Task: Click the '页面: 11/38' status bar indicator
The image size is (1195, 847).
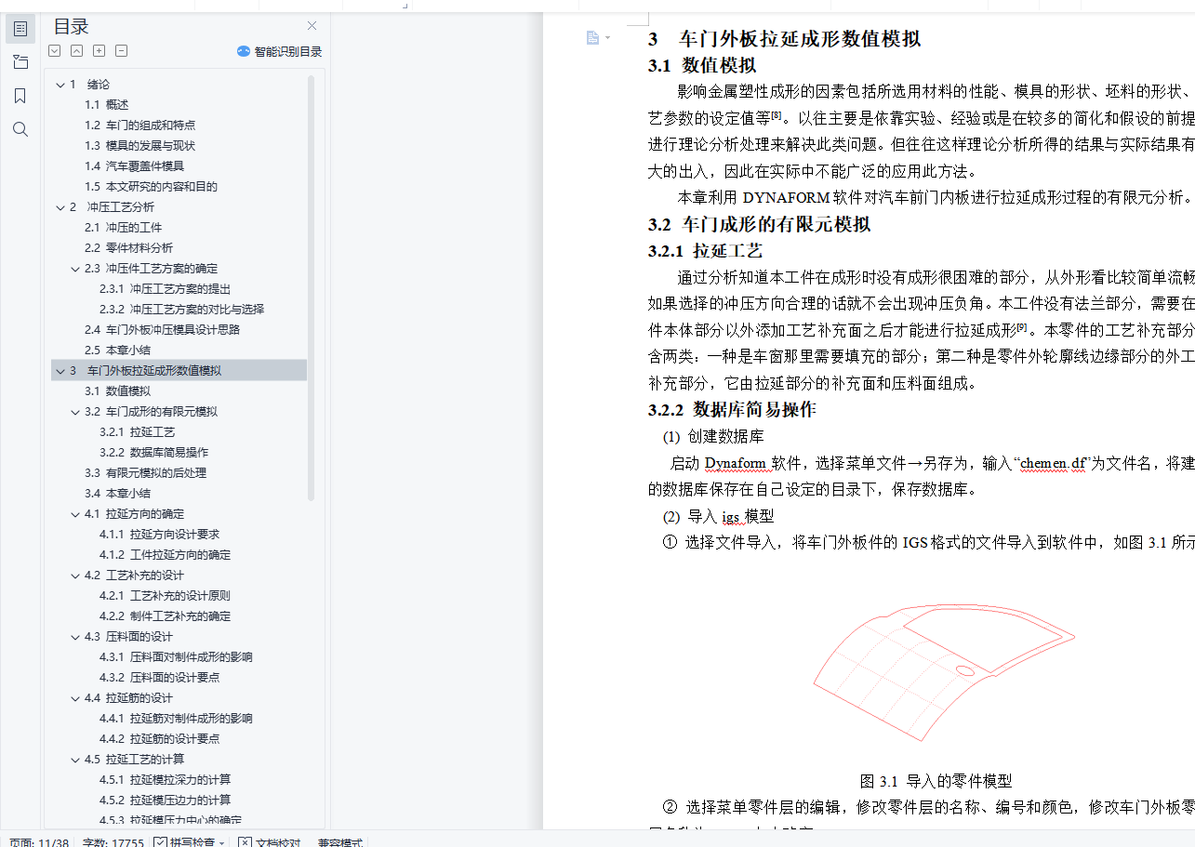Action: [39, 843]
